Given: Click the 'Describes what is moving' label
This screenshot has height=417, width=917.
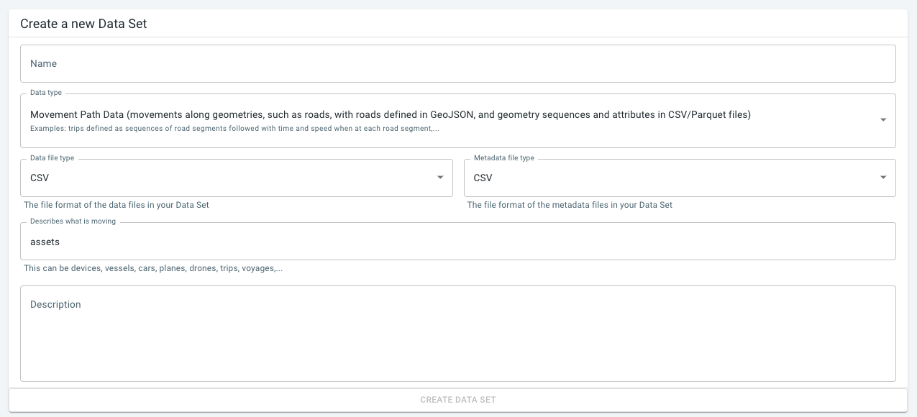Looking at the screenshot, I should 71,221.
